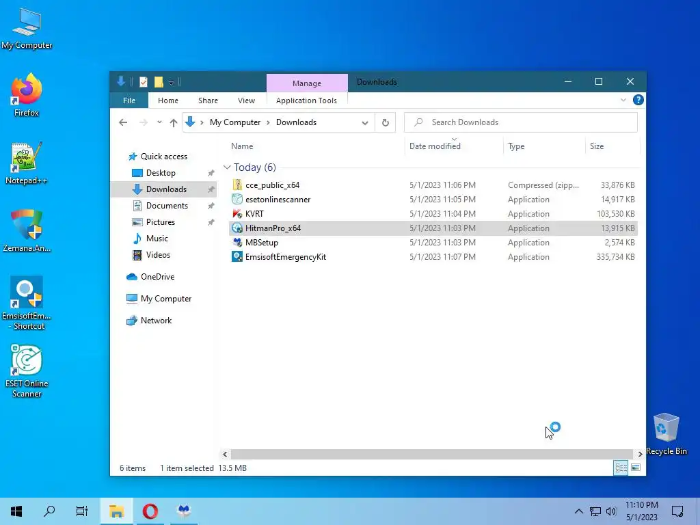The image size is (700, 525).
Task: Click the KVRT file icon
Action: pyautogui.click(x=237, y=213)
